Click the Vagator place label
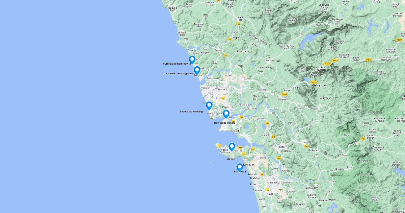This screenshot has height=213, width=405. pyautogui.click(x=206, y=88)
